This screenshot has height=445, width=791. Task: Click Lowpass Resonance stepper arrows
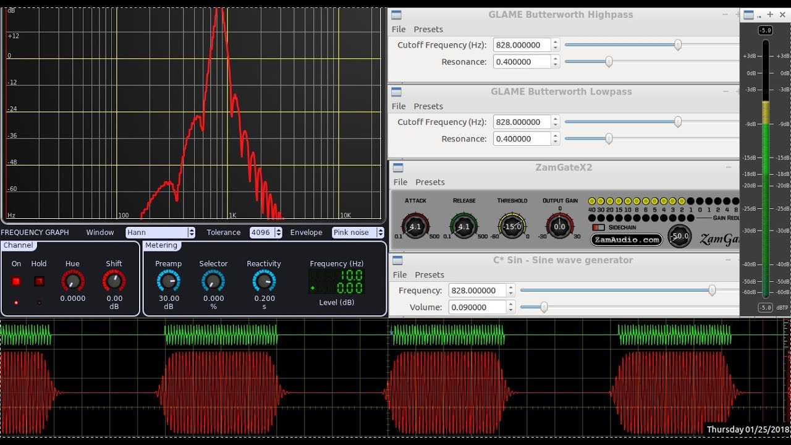(555, 139)
